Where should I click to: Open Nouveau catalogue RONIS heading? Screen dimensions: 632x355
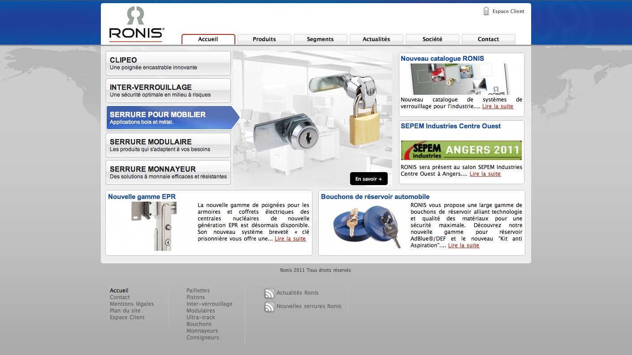(442, 59)
